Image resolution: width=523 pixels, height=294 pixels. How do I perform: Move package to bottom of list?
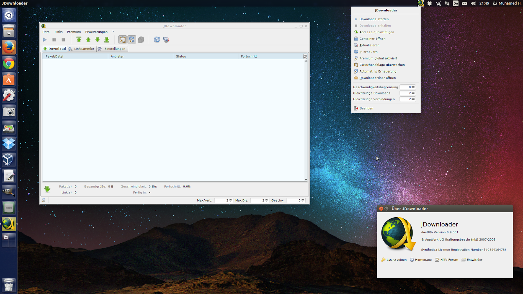107,40
